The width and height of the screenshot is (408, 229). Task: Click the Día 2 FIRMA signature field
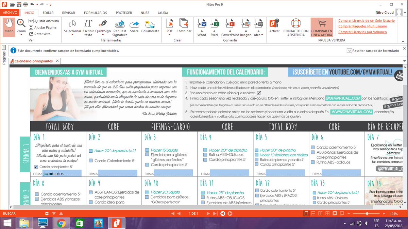click(118, 173)
